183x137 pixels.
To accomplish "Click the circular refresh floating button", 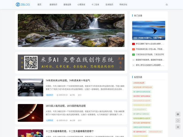I will [x=178, y=121].
